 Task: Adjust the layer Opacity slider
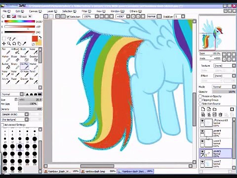tap(224, 91)
